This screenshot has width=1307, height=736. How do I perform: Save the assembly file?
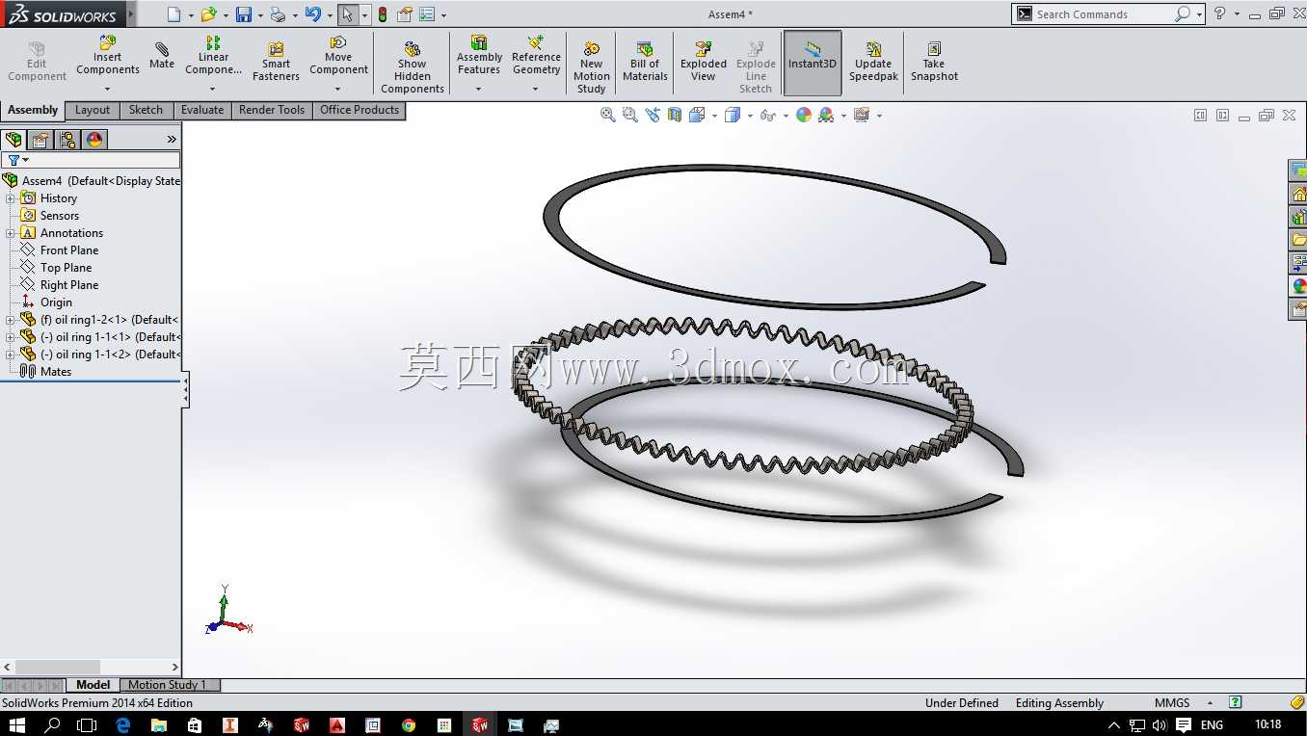(243, 14)
